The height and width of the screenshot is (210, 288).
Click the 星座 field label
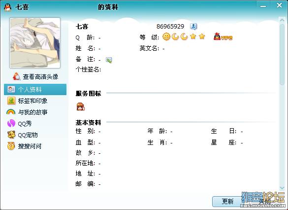click(224, 142)
